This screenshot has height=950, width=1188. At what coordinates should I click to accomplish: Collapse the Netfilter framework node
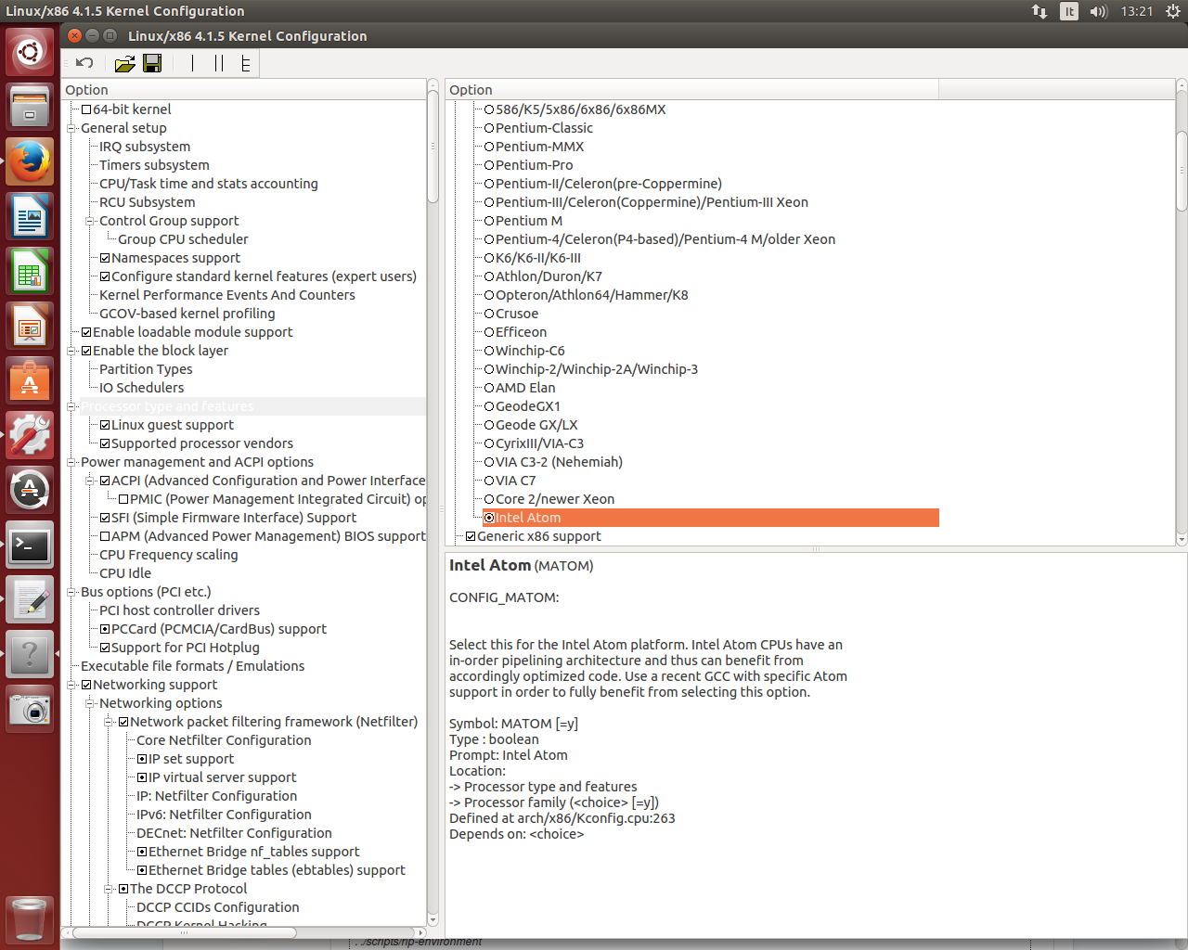pos(109,722)
